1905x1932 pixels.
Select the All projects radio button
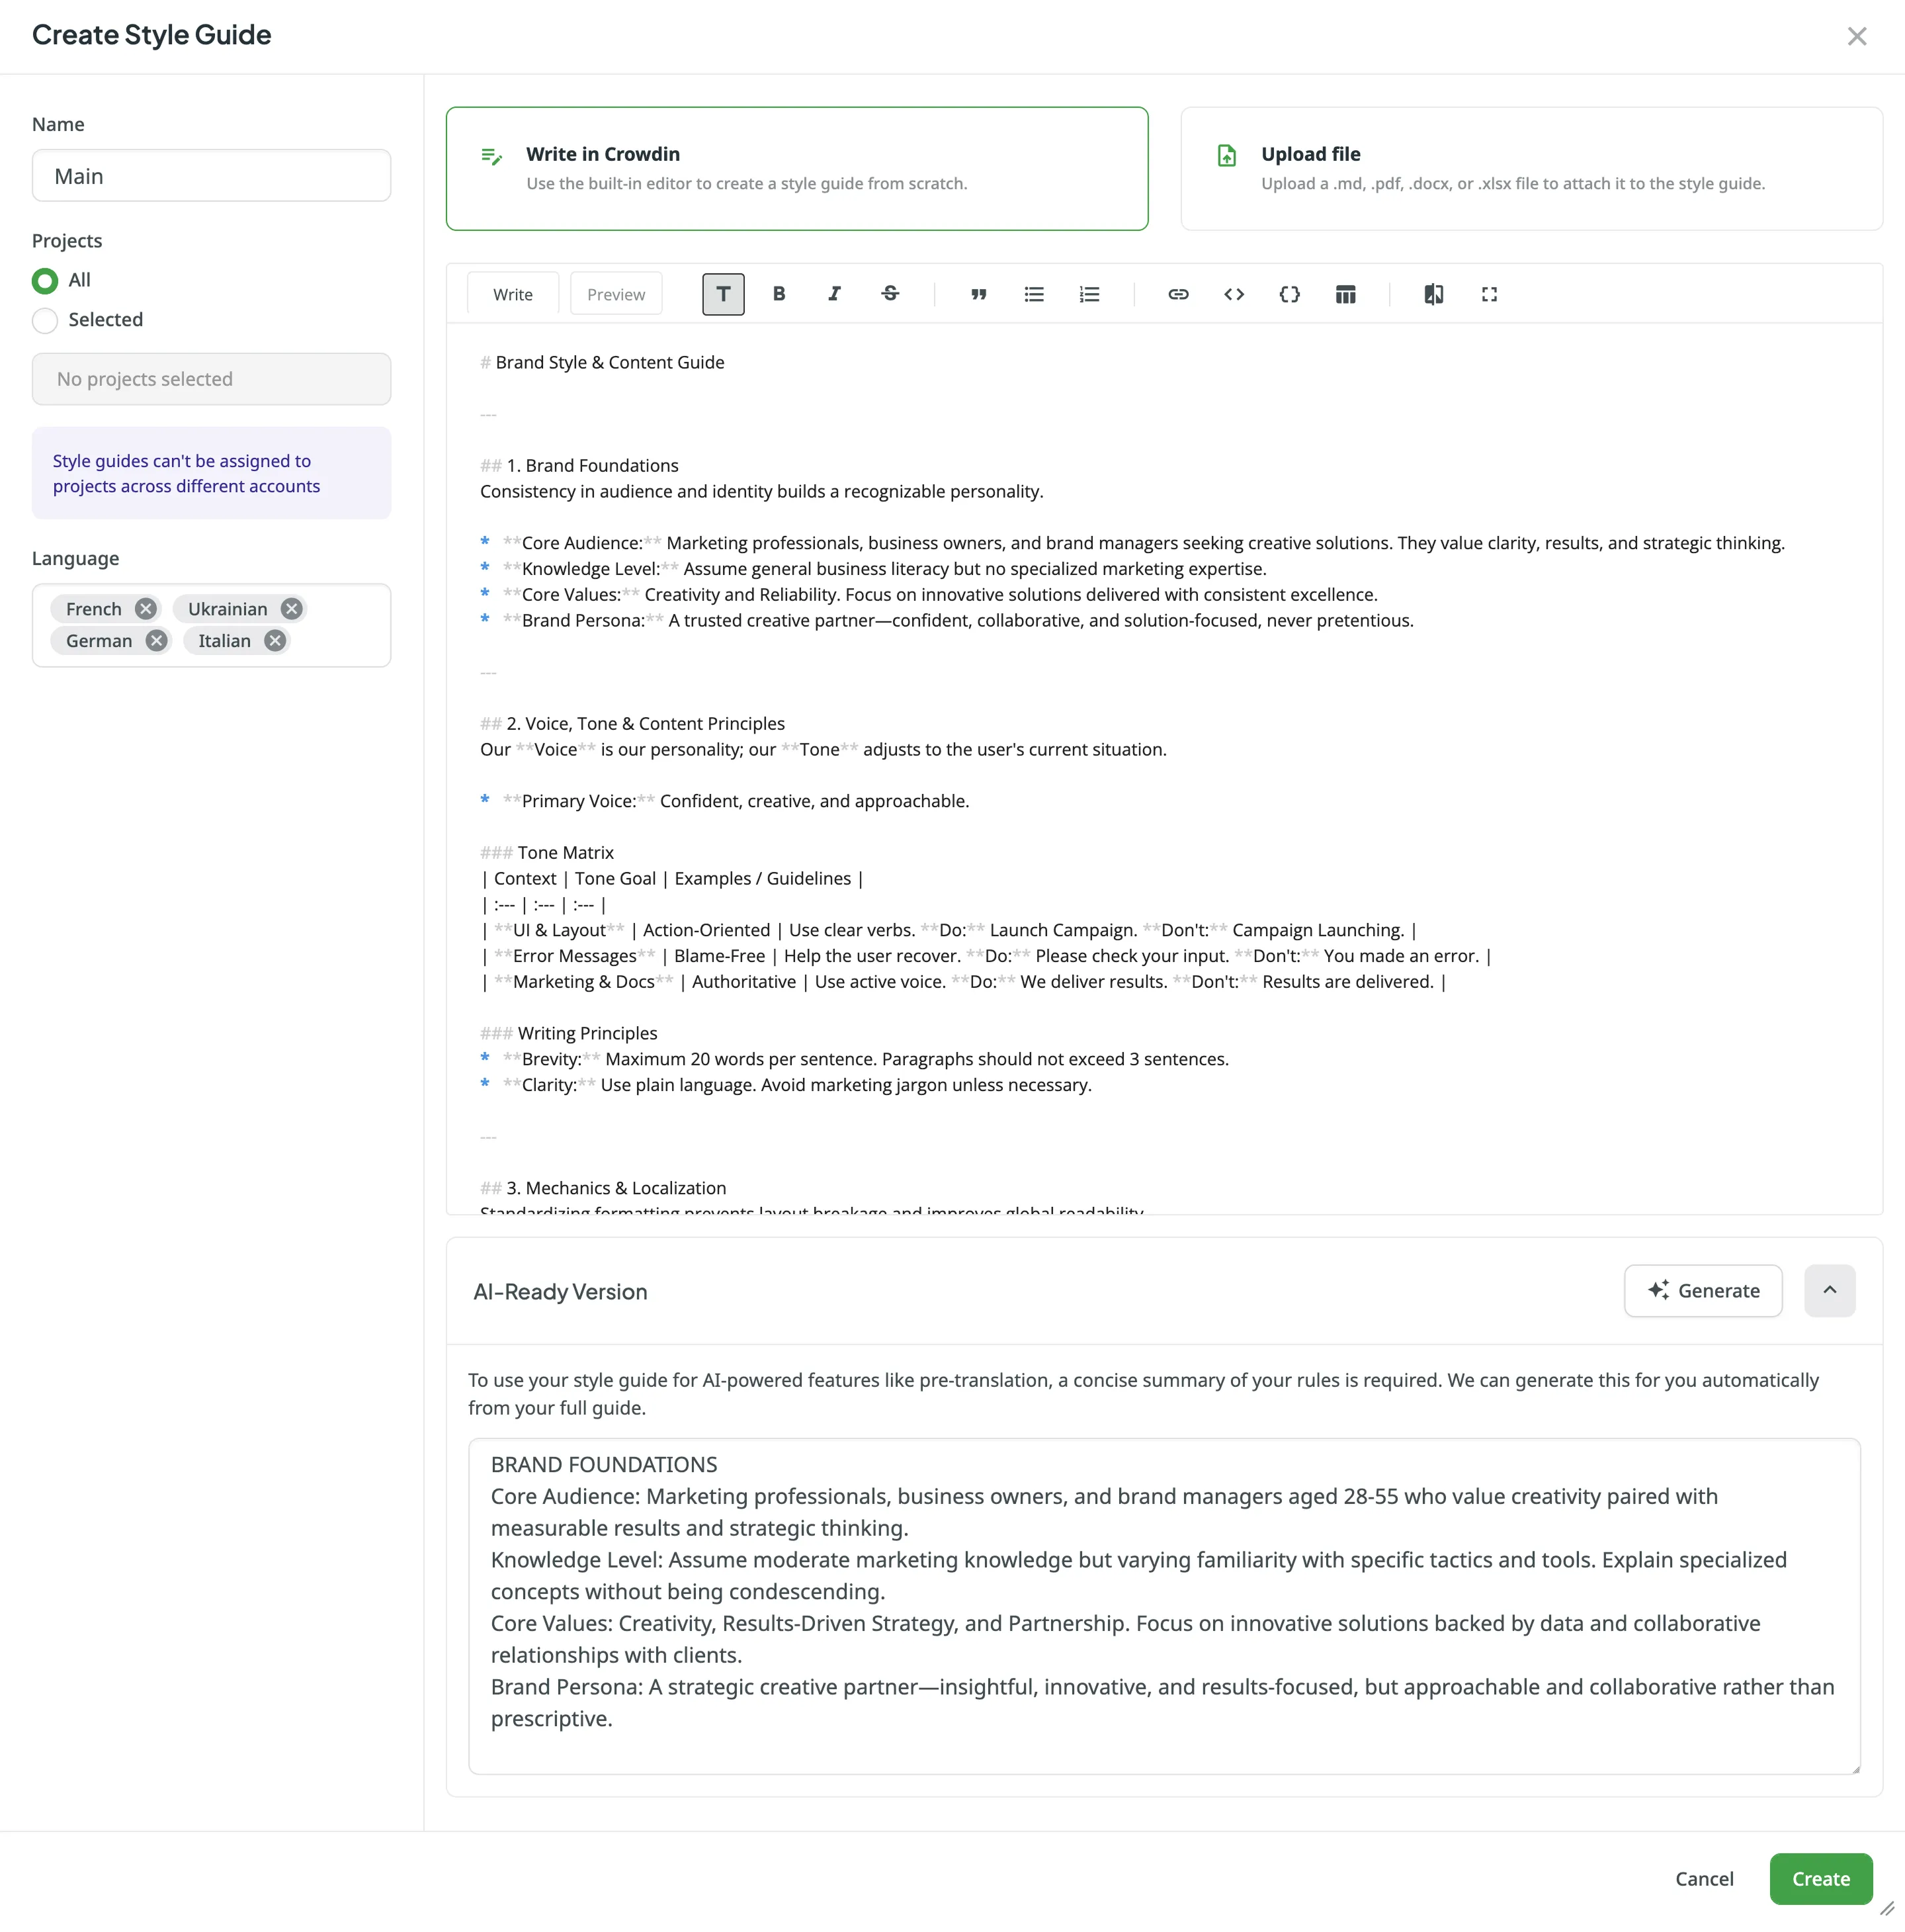(45, 281)
